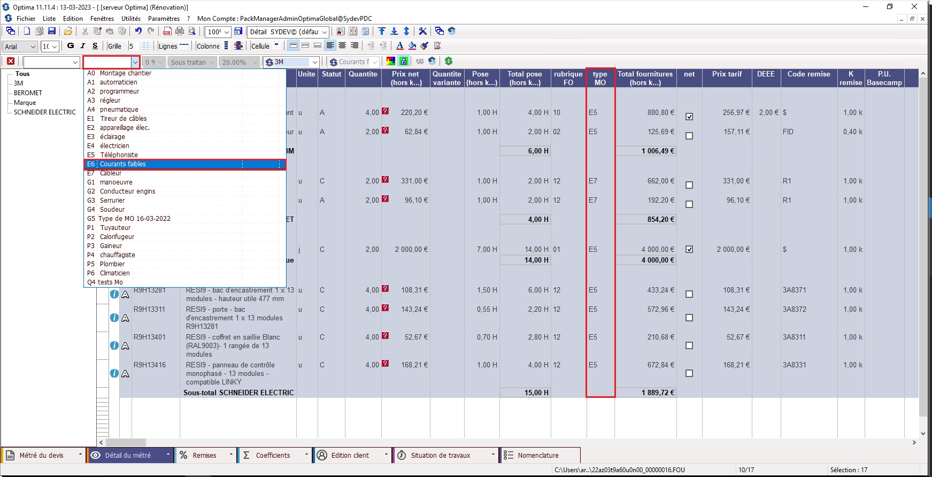Screen dimensions: 932x477
Task: Uncheck net checkbox in 4 000,00 € row
Action: [689, 249]
